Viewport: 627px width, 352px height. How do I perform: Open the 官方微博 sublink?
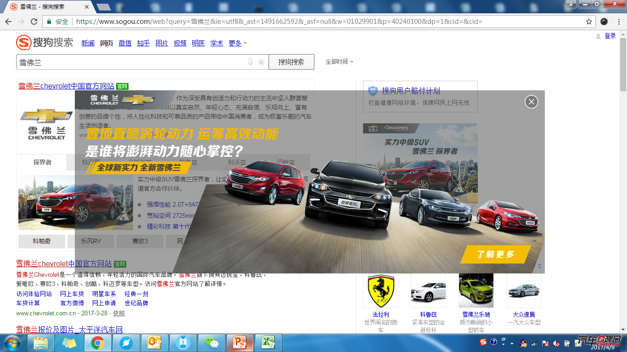[72, 303]
